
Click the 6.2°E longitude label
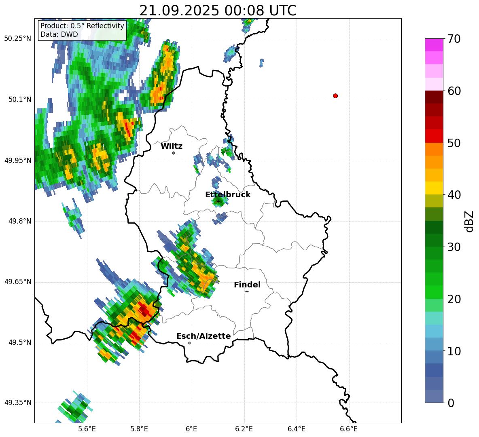[244, 429]
